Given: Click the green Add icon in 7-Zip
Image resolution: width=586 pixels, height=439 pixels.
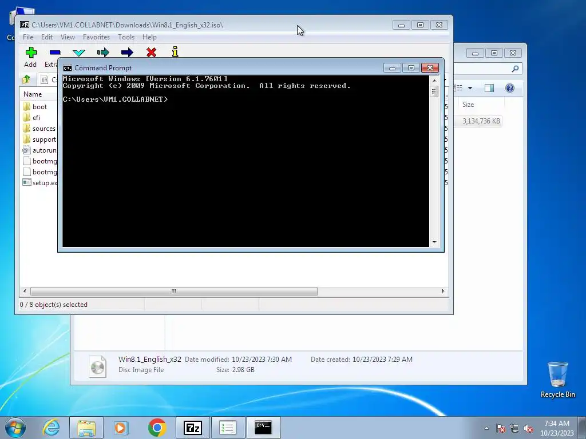Looking at the screenshot, I should [x=31, y=52].
